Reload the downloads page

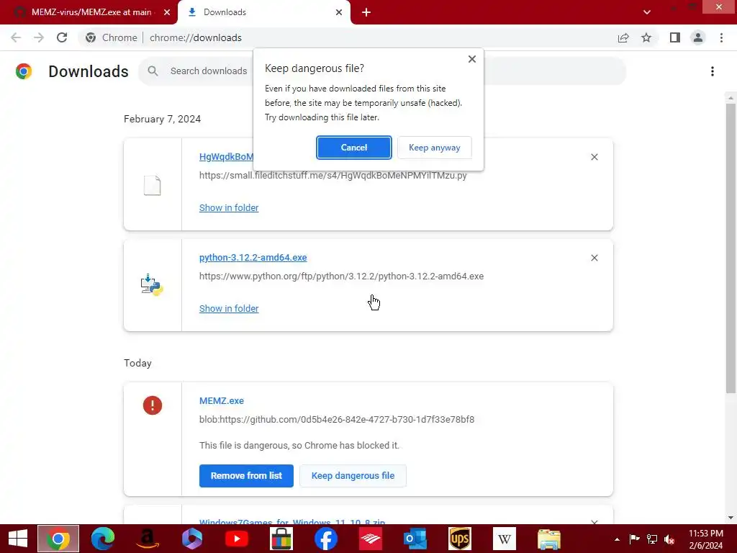pos(62,37)
